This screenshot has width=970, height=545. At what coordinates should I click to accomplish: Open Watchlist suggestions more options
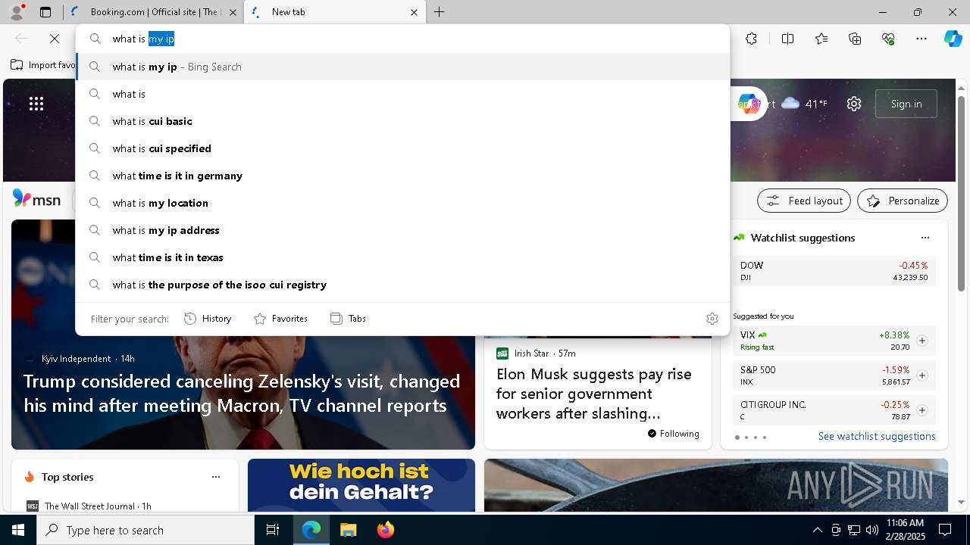coord(925,238)
